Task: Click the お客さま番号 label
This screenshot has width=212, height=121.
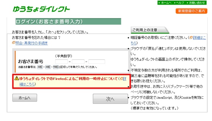Action: coord(31,61)
